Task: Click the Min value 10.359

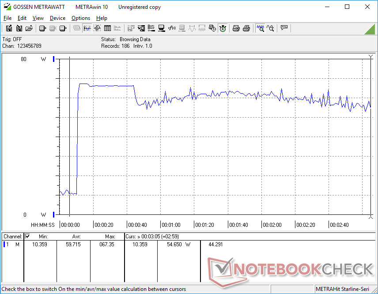Action: point(40,244)
